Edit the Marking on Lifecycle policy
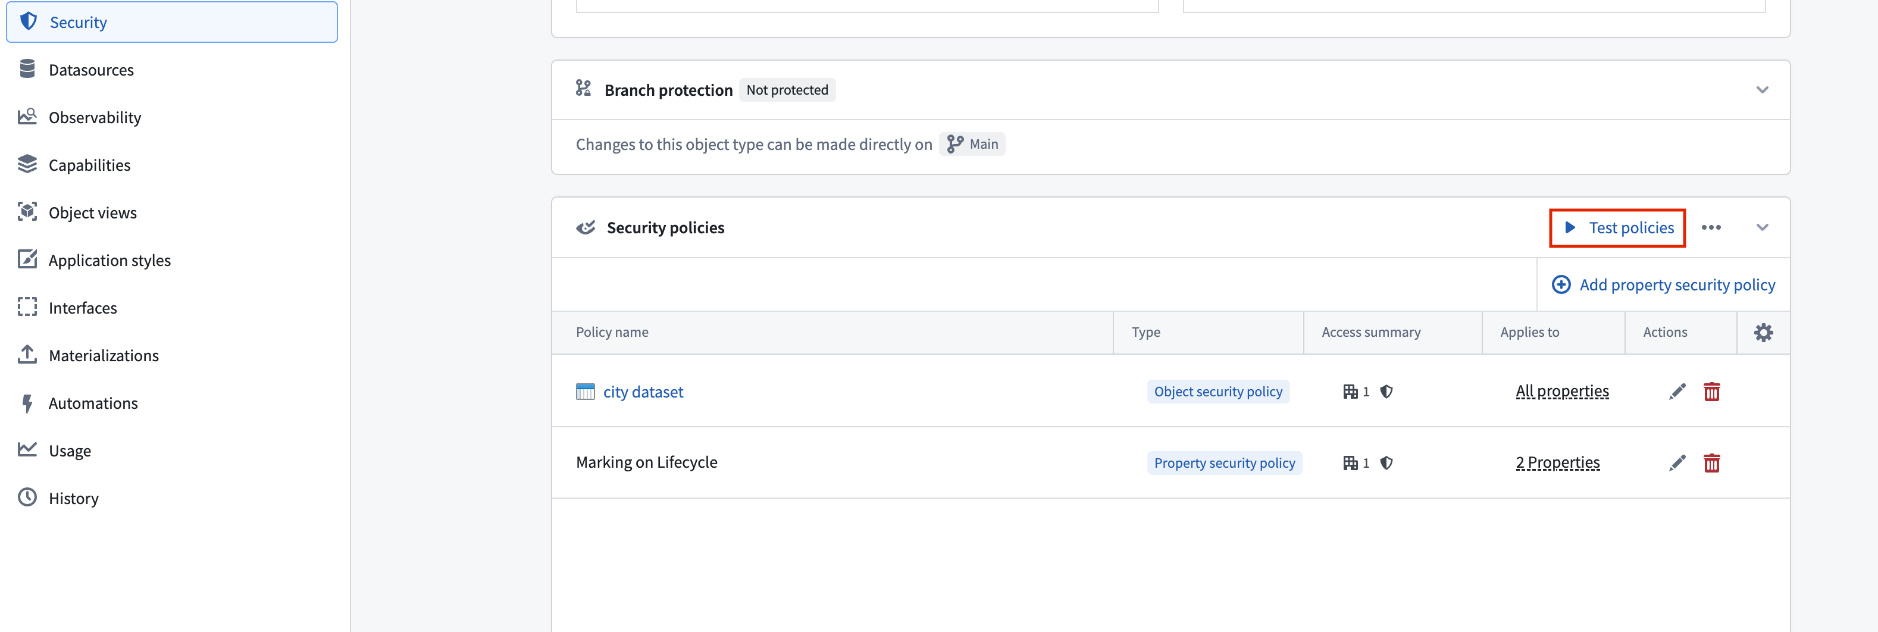 [x=1677, y=463]
